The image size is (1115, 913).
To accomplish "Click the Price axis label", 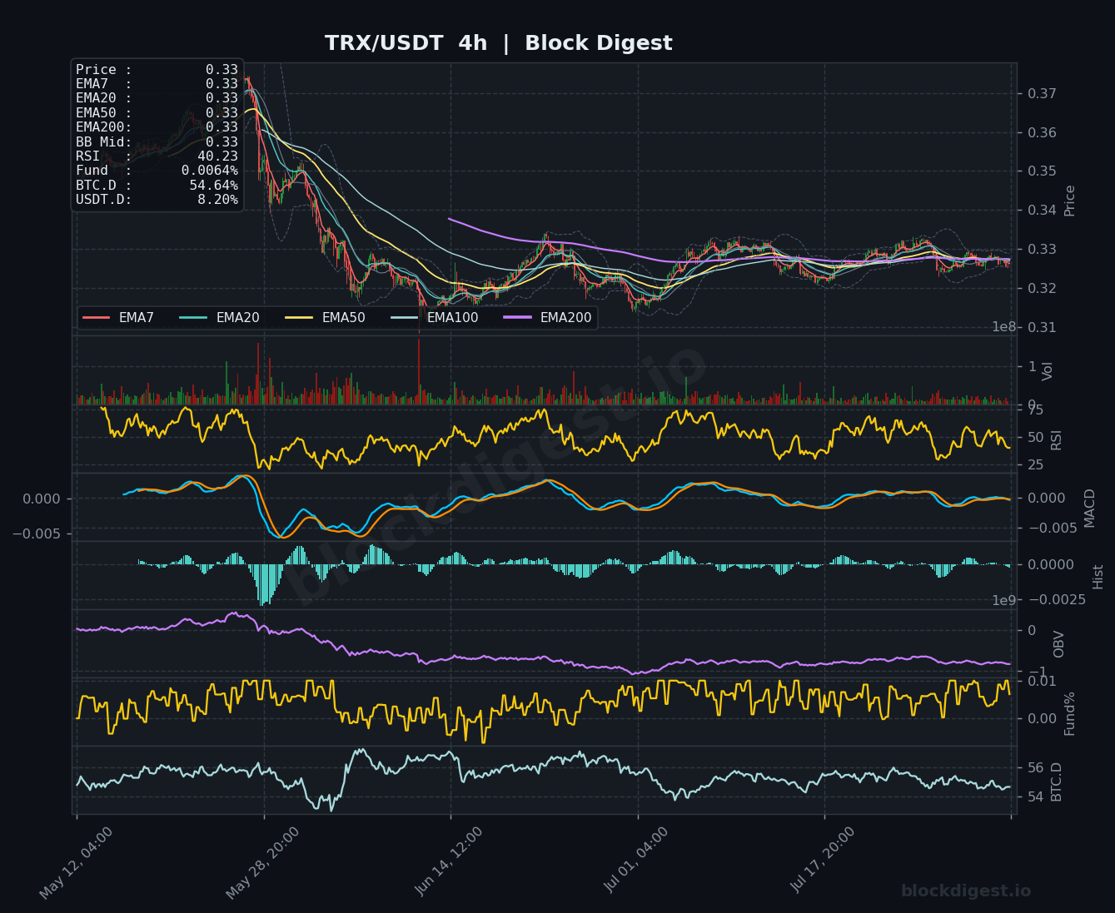I will [1070, 201].
